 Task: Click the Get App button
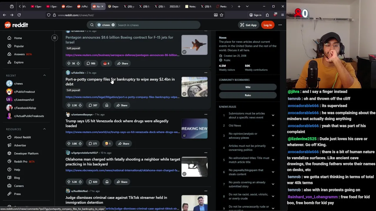pos(248,25)
